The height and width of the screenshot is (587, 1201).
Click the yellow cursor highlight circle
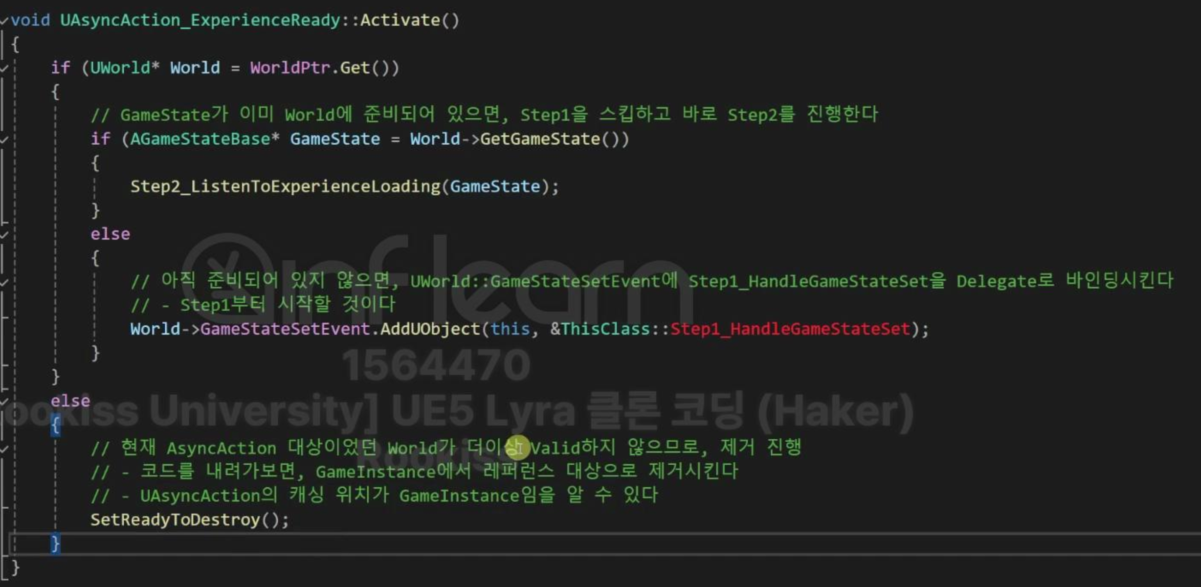click(517, 448)
